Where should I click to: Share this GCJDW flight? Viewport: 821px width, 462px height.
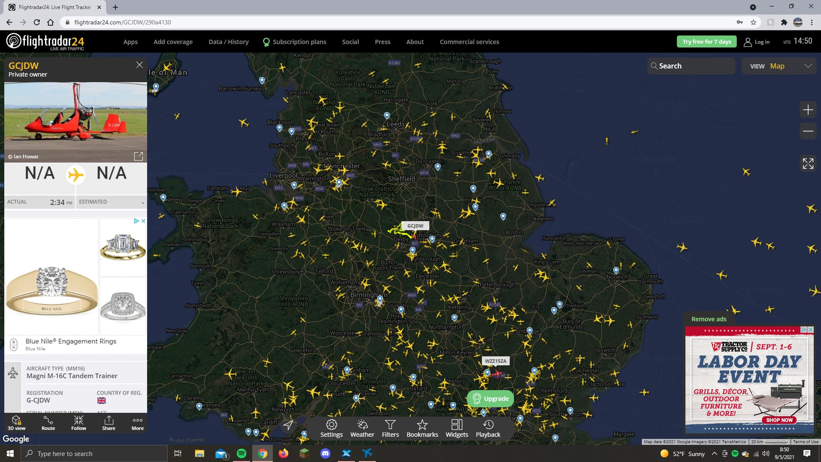tap(109, 423)
